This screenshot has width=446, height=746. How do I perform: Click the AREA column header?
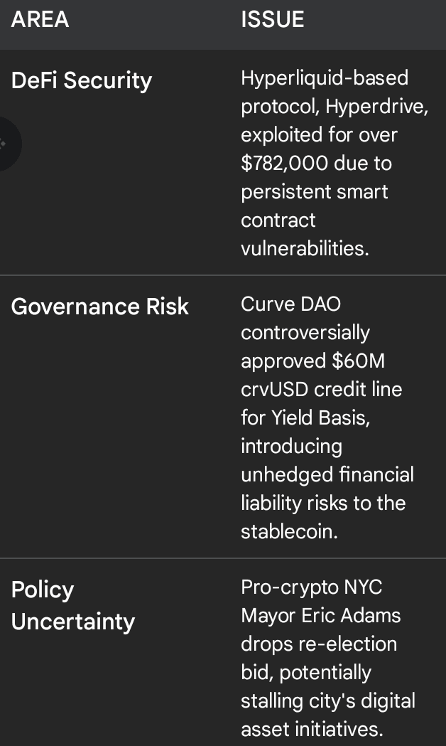tap(40, 19)
